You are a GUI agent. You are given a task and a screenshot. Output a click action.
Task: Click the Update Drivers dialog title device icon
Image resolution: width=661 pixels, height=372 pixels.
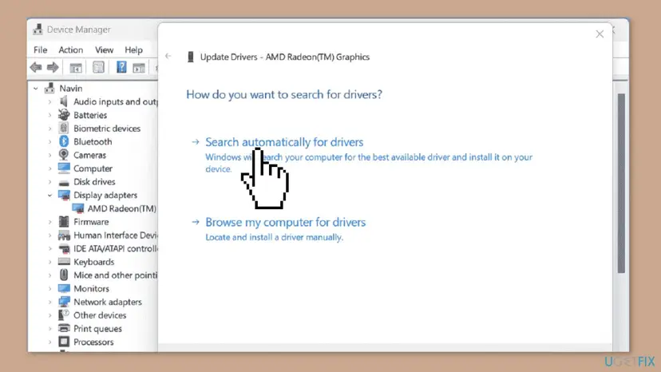tap(191, 57)
